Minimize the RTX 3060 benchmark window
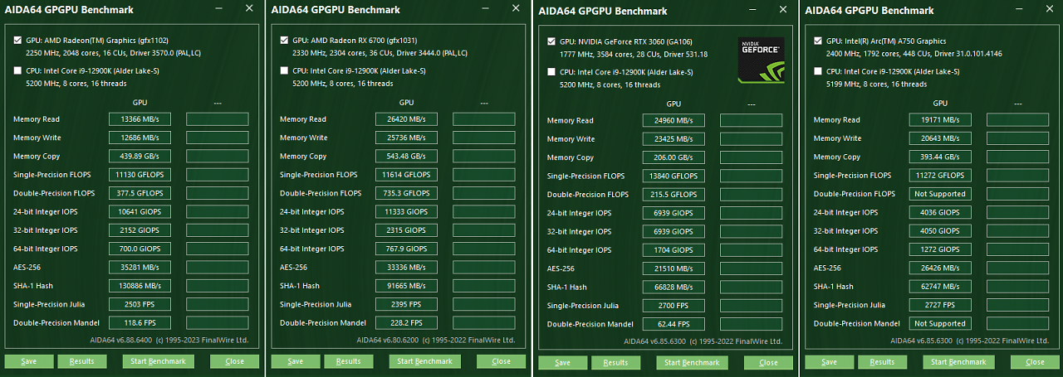Viewport: 1063px width, 377px height. pos(752,10)
